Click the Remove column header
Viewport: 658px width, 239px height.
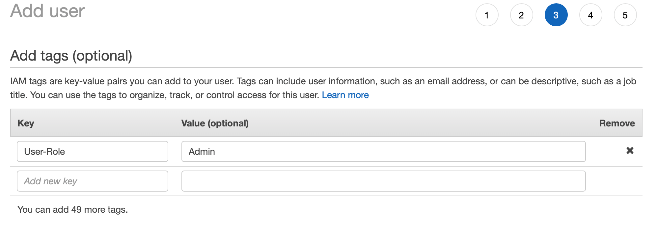click(x=617, y=123)
